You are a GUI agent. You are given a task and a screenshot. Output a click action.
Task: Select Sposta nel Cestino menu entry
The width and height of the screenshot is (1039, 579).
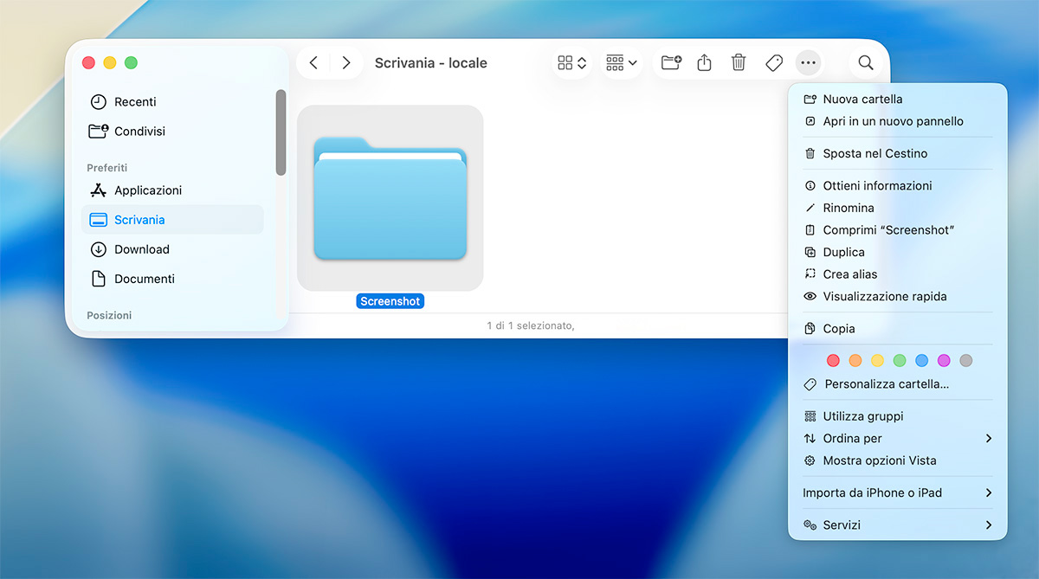(874, 153)
